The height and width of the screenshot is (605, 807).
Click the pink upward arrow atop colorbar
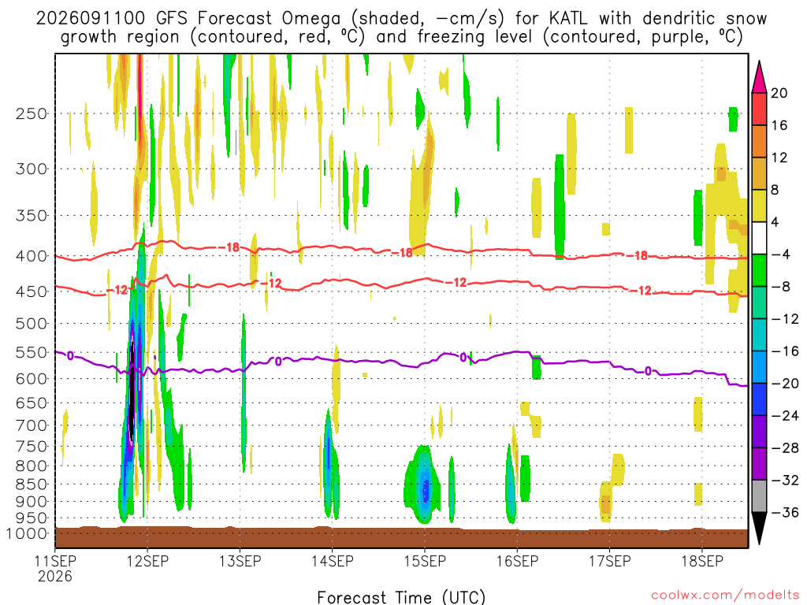click(759, 77)
